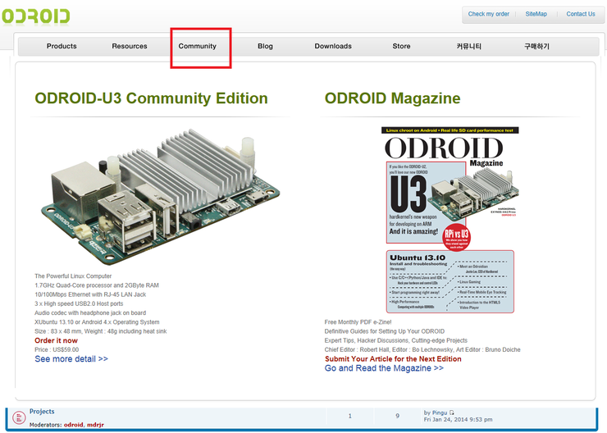Viewport: 607px width, 433px height.
Task: Click Go and Read the Magazine >> link
Action: (384, 368)
